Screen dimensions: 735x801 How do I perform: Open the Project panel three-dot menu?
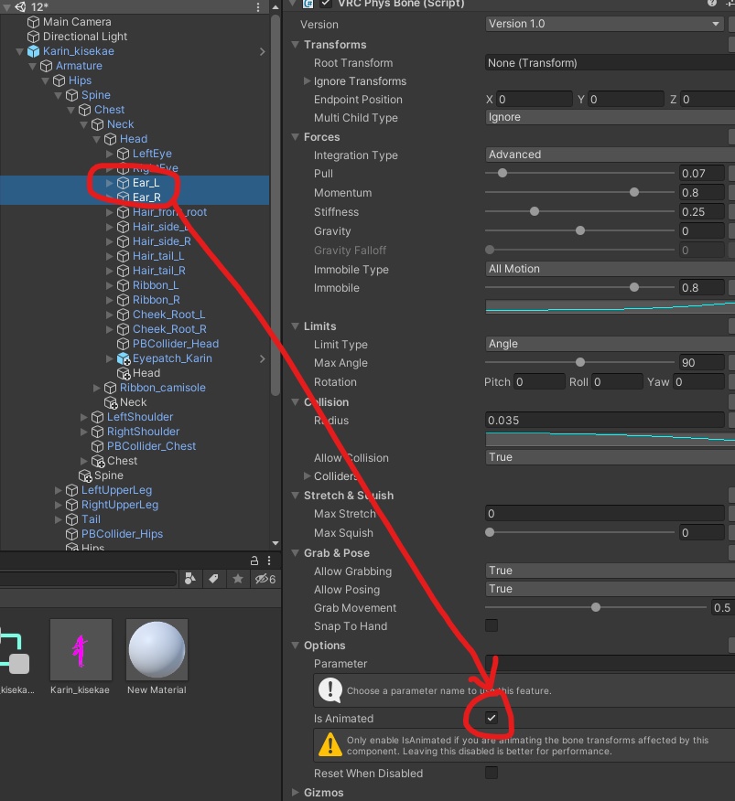(x=269, y=561)
